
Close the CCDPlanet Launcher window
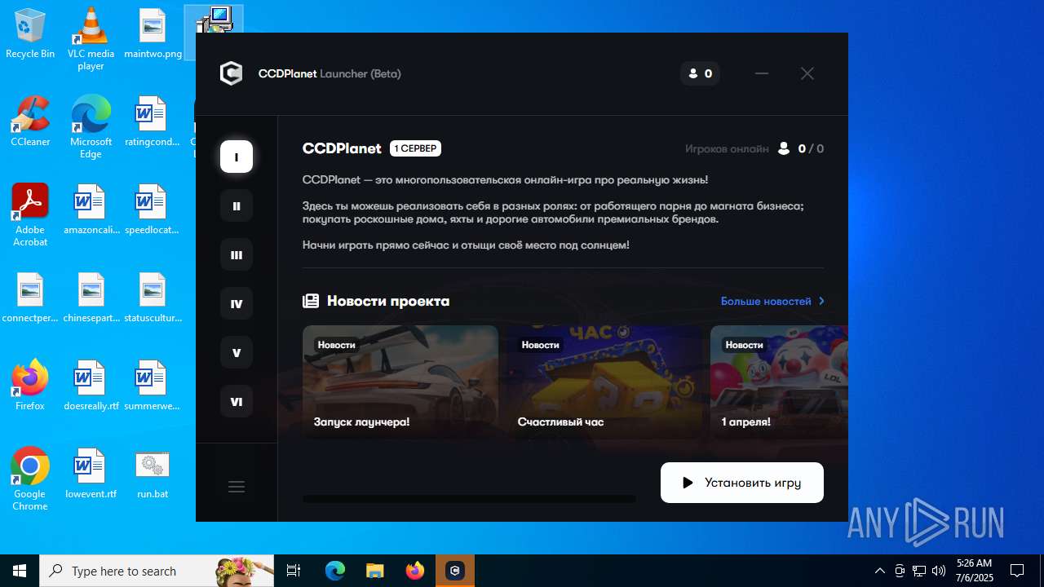point(807,73)
